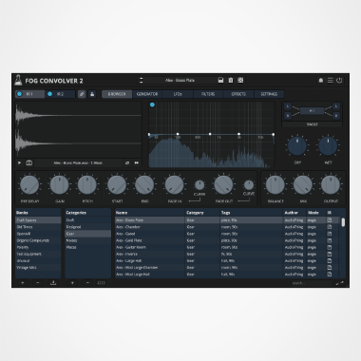The height and width of the screenshot is (361, 361).
Task: Select the Vintage Mics bank
Action: tap(38, 268)
